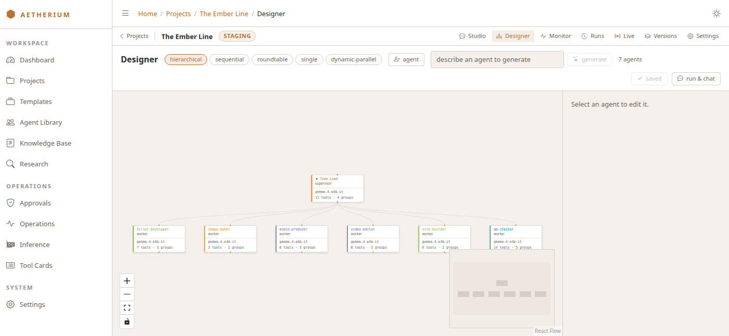Select the dynamic-parallel layout mode
This screenshot has height=336, width=729.
point(354,59)
